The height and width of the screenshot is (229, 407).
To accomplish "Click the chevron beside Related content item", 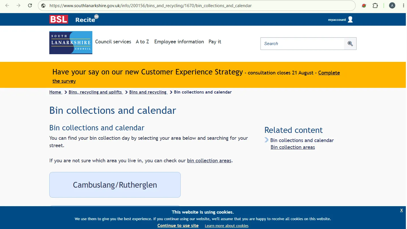I will coord(266,140).
